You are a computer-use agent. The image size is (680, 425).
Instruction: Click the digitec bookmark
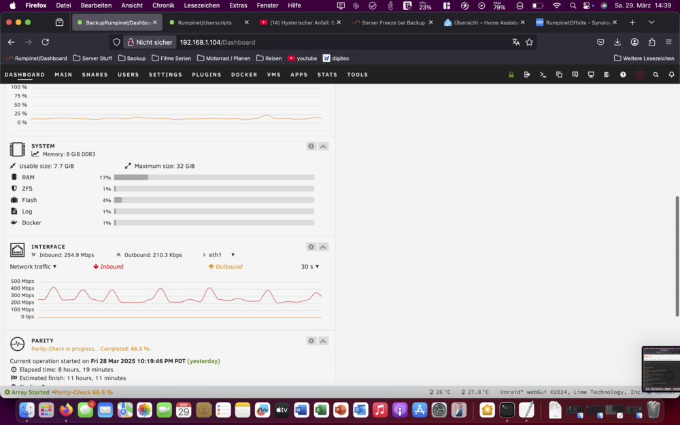336,58
